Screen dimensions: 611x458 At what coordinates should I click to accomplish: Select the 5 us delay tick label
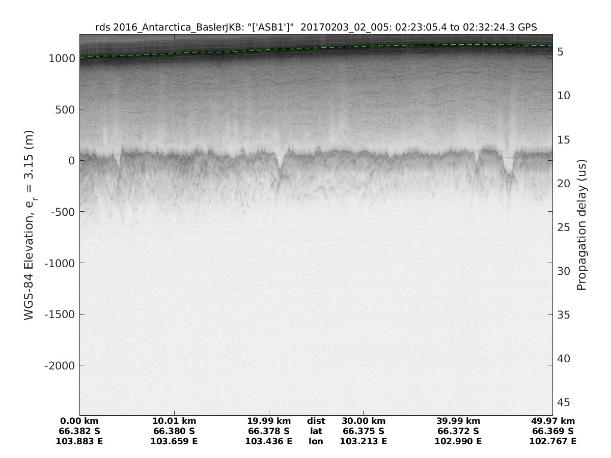(x=560, y=52)
